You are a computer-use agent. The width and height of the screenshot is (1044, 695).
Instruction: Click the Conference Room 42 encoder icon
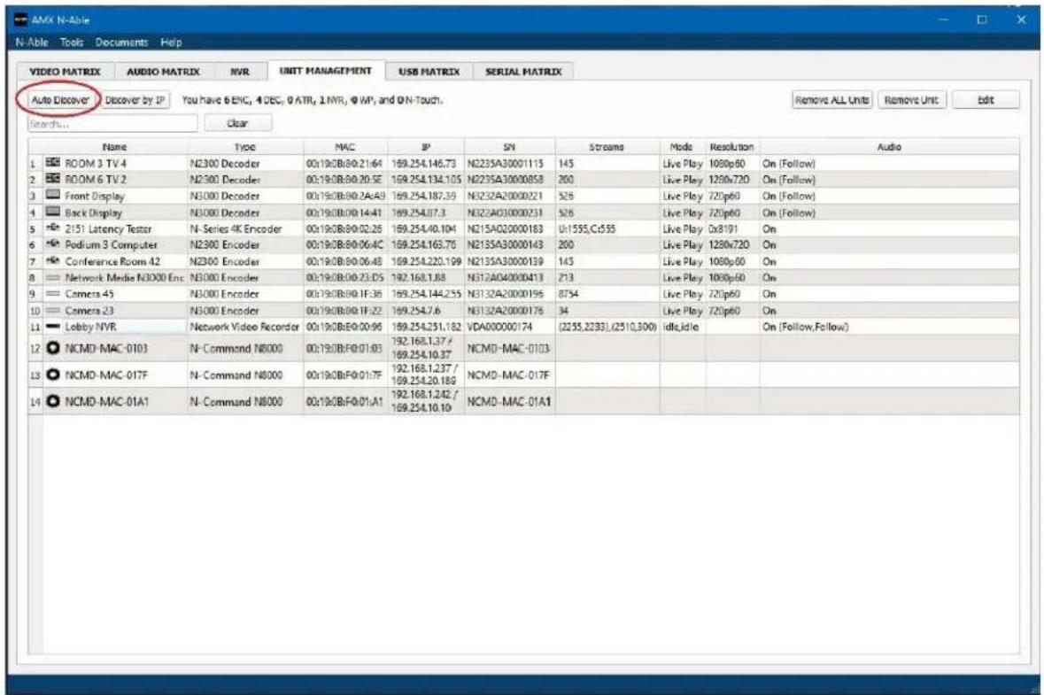coord(52,261)
